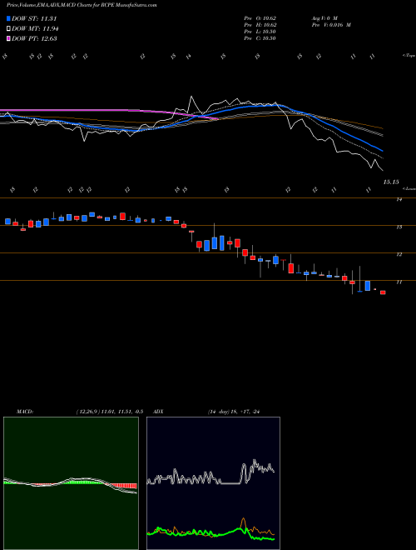This screenshot has height=550, width=416.
Task: Click the '11' price axis label near candlesticks
Action: pos(399,282)
